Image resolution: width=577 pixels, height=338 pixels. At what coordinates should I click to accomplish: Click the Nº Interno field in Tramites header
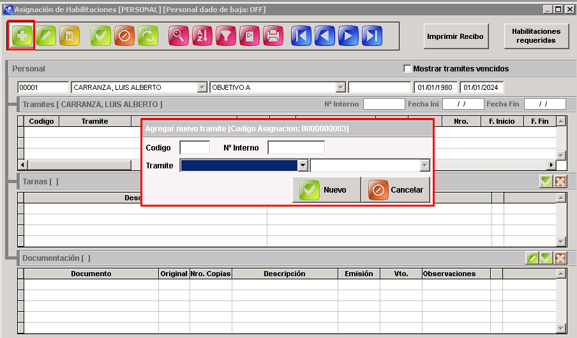tap(384, 104)
